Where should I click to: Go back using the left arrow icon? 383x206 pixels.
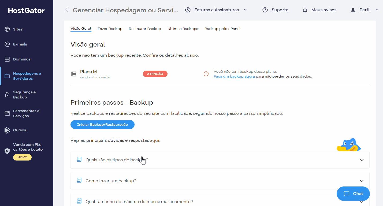pos(67,10)
